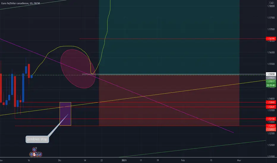
Task: Select the "posibles stop" callout label
Action: 37,139
